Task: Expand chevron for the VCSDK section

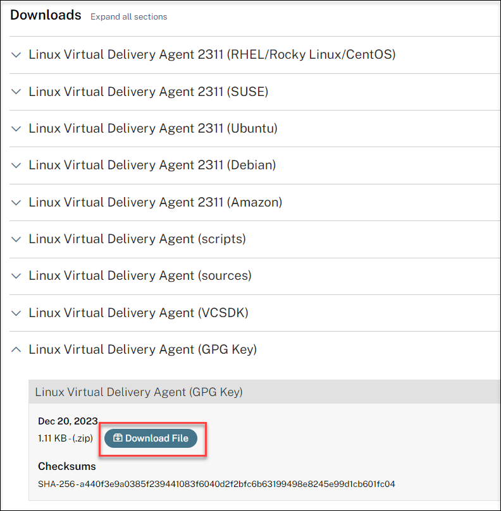Action: (16, 313)
